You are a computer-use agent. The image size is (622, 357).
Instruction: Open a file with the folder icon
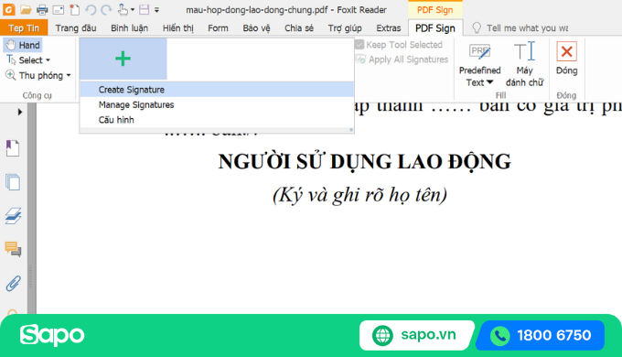26,9
